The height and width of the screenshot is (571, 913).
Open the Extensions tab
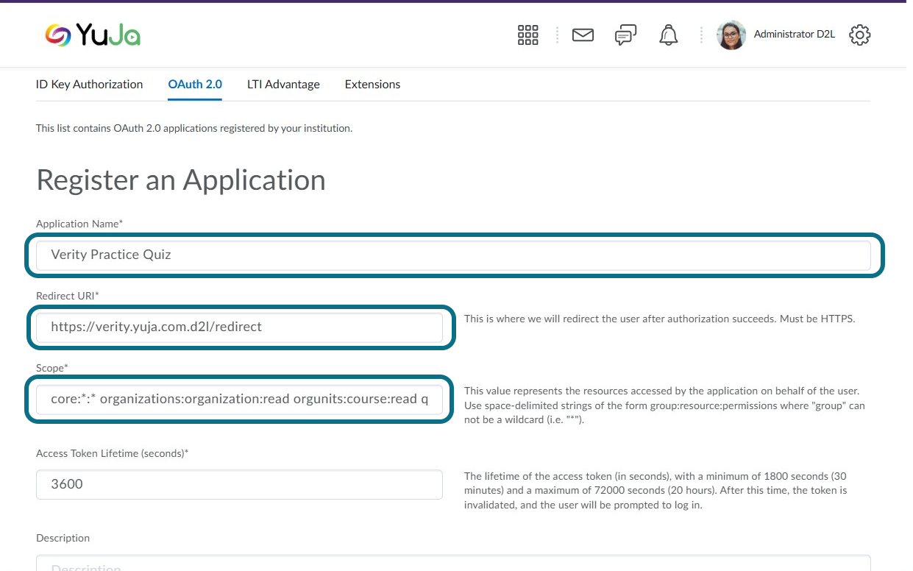click(372, 84)
